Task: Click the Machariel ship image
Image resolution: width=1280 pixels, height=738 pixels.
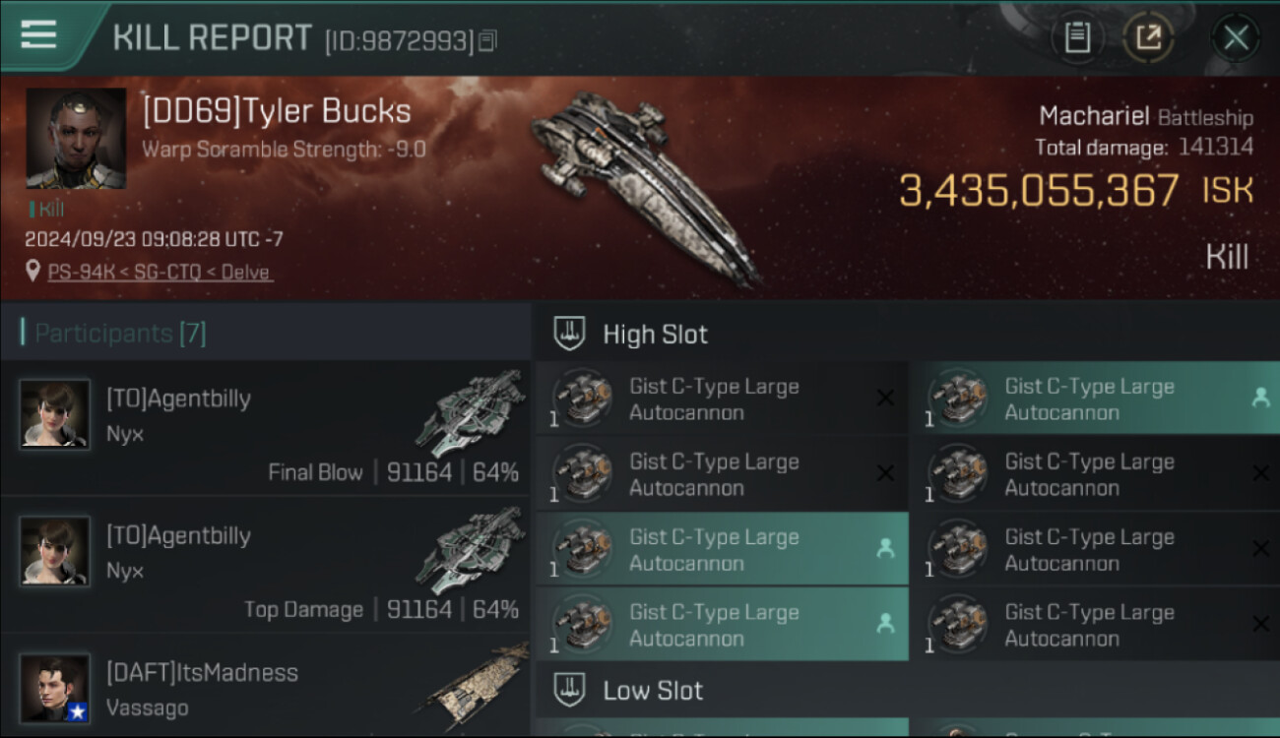Action: click(x=640, y=187)
